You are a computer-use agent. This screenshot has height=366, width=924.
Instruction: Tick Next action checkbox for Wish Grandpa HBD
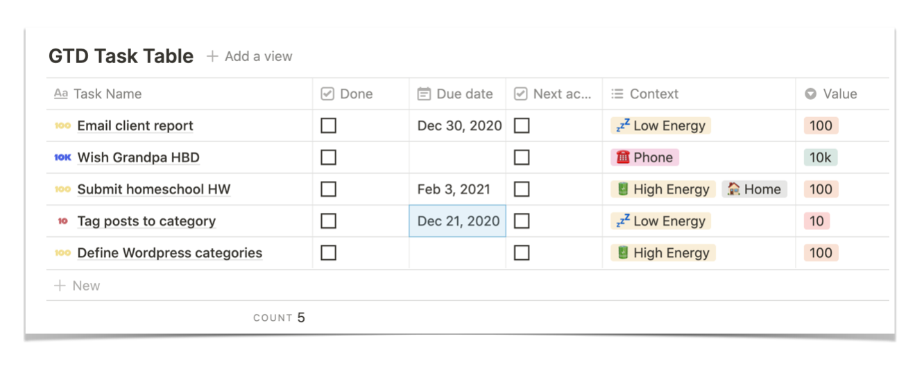tap(522, 157)
